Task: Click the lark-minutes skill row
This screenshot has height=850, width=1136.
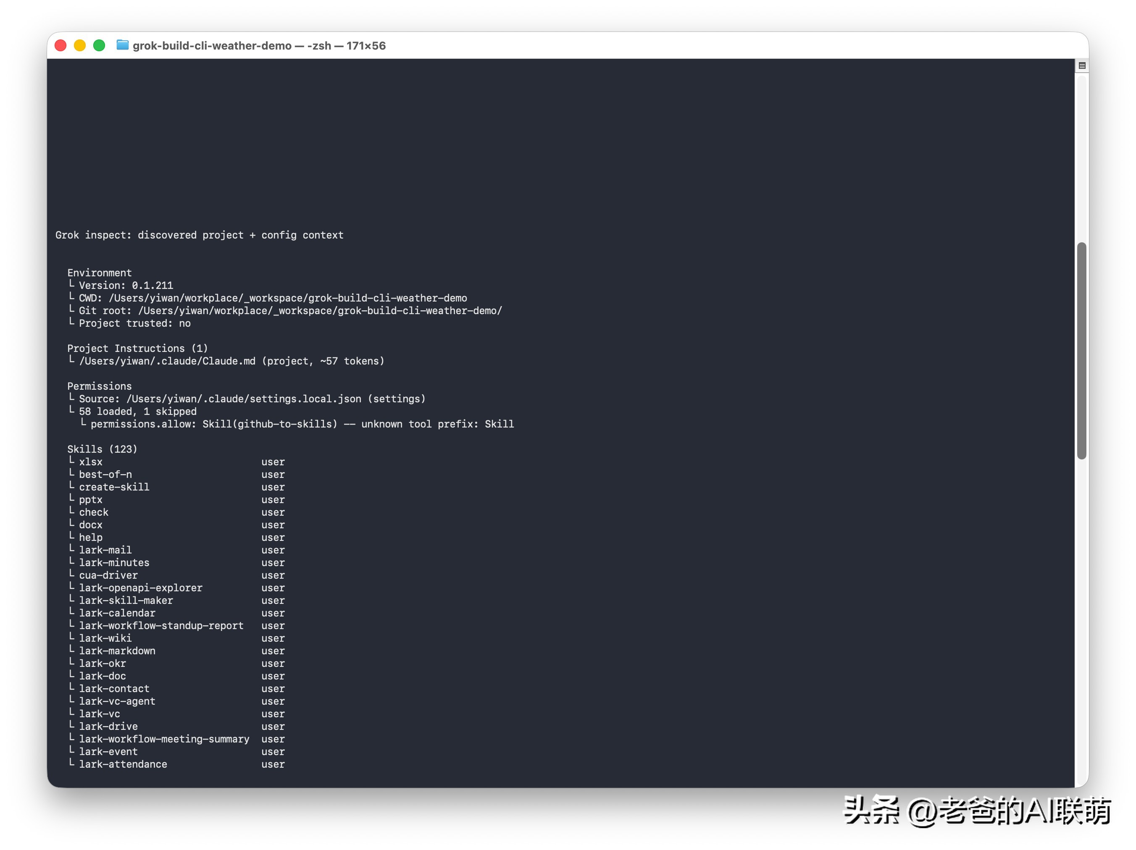Action: point(177,563)
